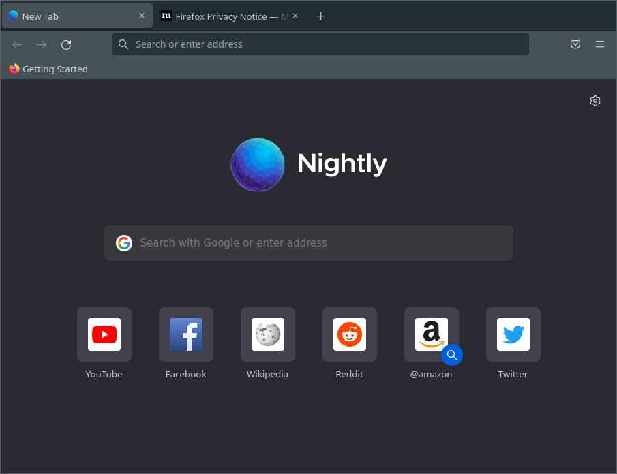Viewport: 617px width, 474px height.
Task: Click the Search with Google field
Action: (308, 243)
